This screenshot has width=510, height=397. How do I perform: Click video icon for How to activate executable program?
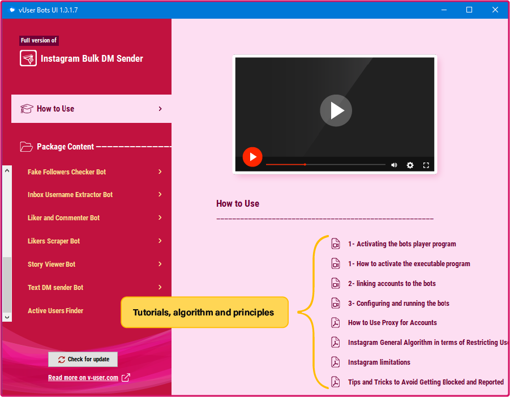click(x=336, y=263)
